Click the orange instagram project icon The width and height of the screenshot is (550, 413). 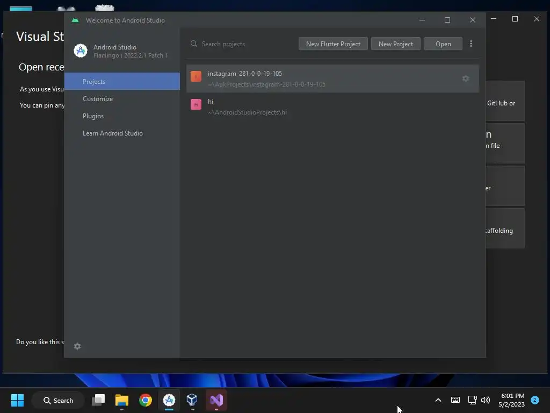click(196, 76)
